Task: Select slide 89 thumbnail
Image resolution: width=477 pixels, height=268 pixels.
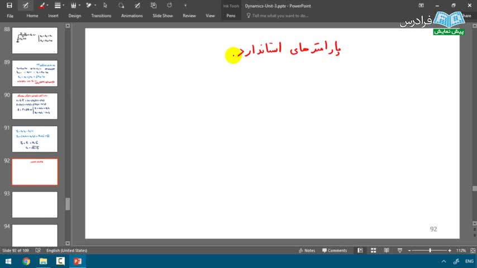Action: pos(35,73)
